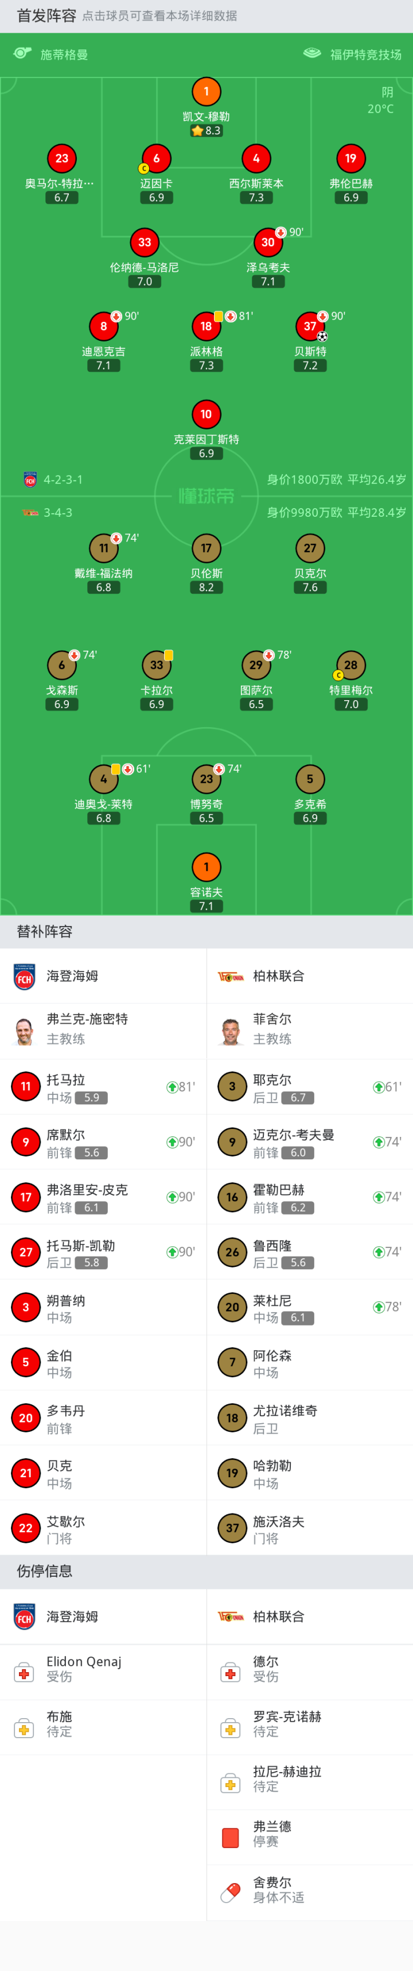Screen dimensions: 413x1971
Task: Tap goalscorer 贝斯特 number 37 icon
Action: click(309, 326)
